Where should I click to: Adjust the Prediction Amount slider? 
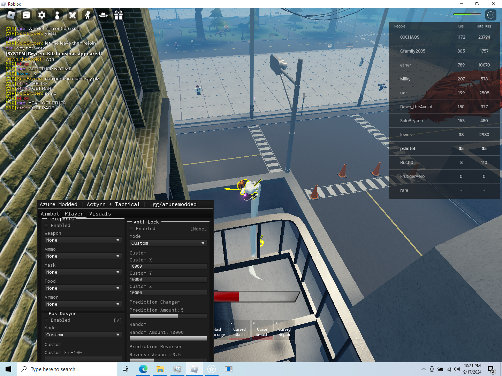[x=168, y=316]
